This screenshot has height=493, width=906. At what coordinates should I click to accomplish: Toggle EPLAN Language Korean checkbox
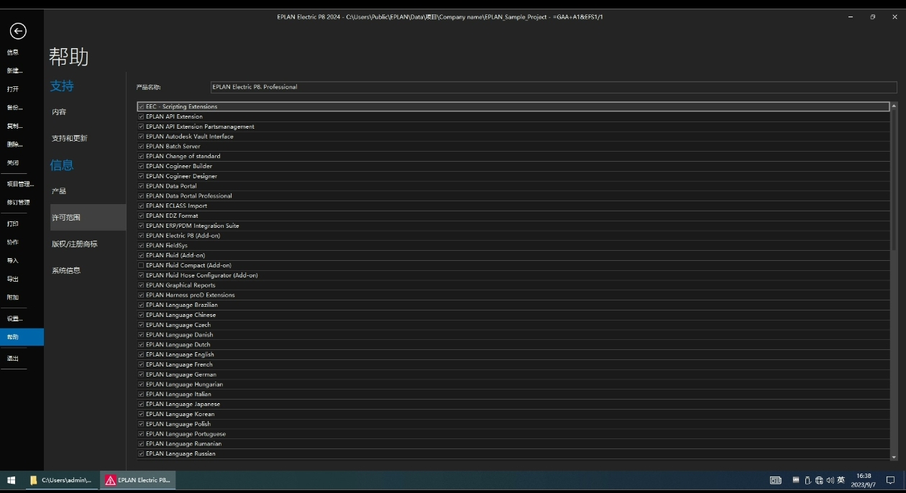pos(141,414)
